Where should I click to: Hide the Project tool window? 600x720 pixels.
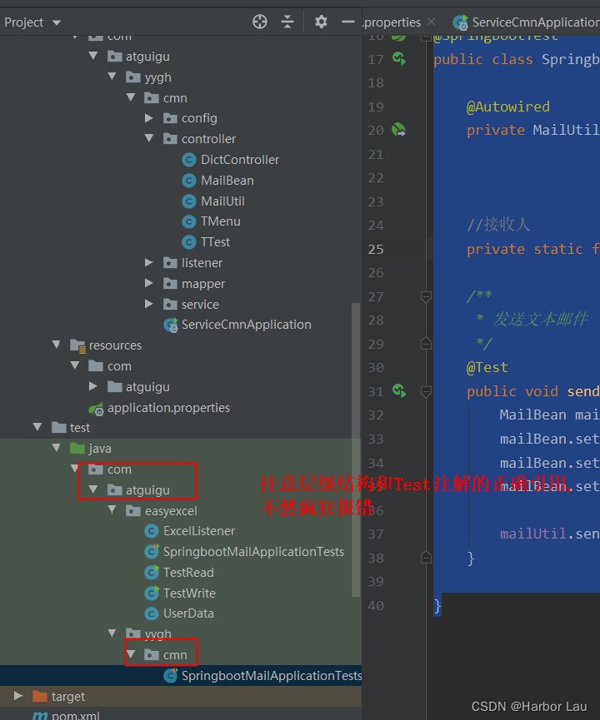[x=348, y=22]
